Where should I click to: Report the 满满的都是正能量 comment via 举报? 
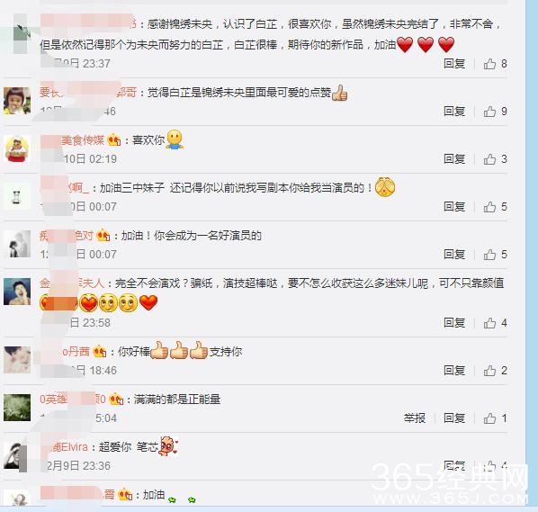(415, 418)
